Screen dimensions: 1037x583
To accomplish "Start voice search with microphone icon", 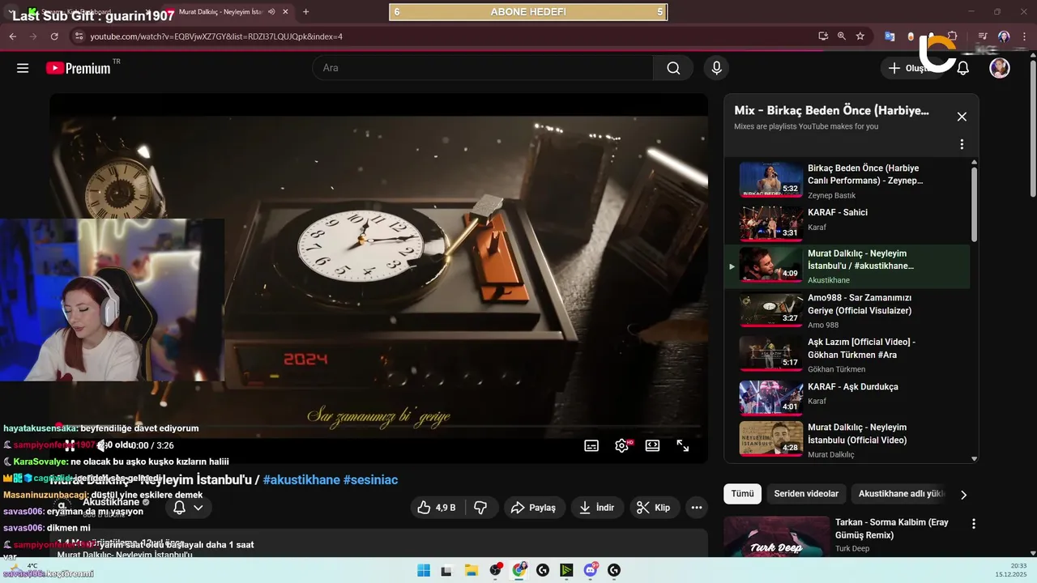I will pos(716,68).
